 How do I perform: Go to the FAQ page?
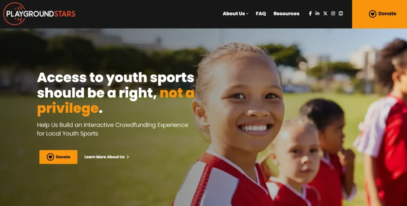click(x=261, y=13)
